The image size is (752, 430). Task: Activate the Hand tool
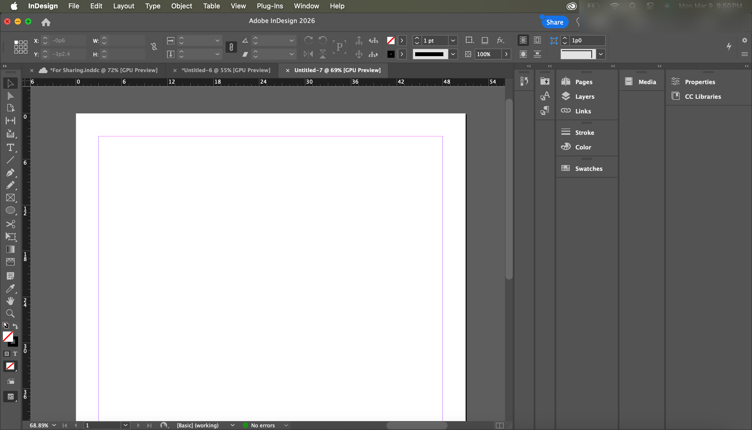[x=10, y=301]
